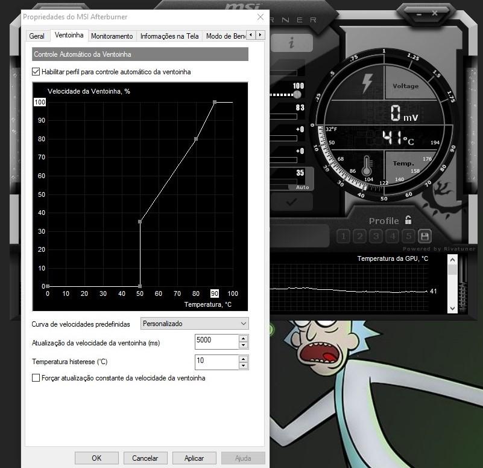Go to the Informações na Tela tab
This screenshot has width=483, height=468.
[x=169, y=36]
